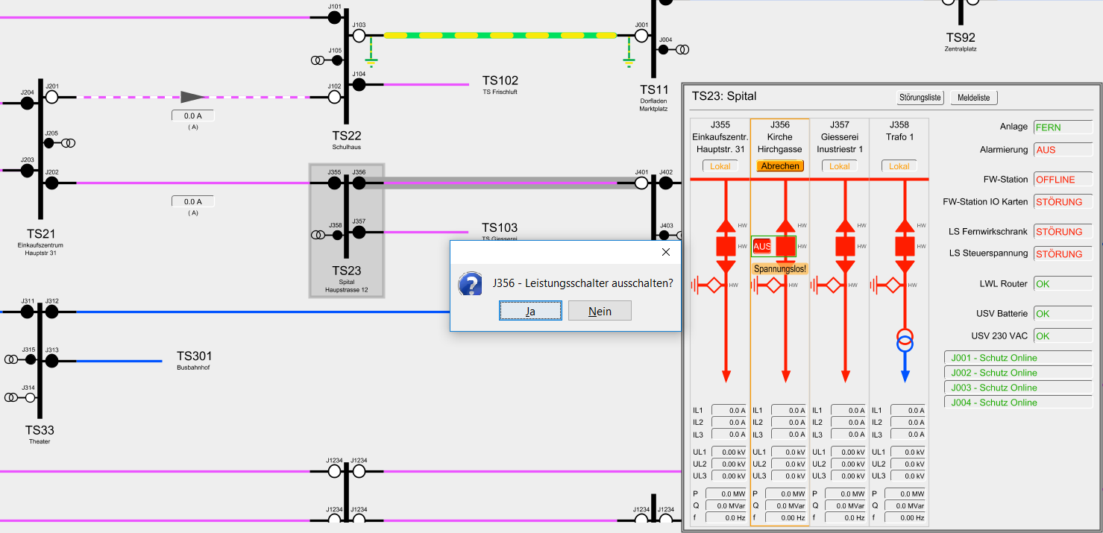This screenshot has width=1103, height=533.
Task: Click station label TS21 Einkaufszentrum
Action: point(40,242)
